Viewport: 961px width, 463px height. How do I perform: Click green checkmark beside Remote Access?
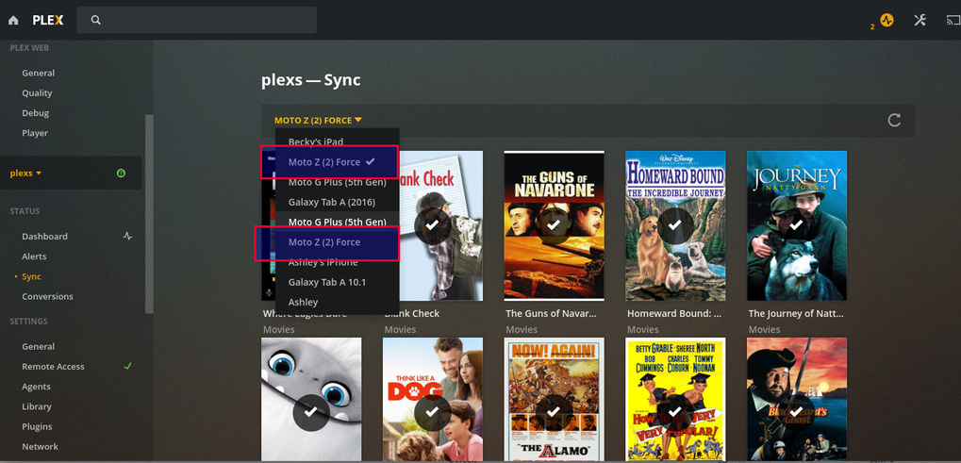click(127, 366)
